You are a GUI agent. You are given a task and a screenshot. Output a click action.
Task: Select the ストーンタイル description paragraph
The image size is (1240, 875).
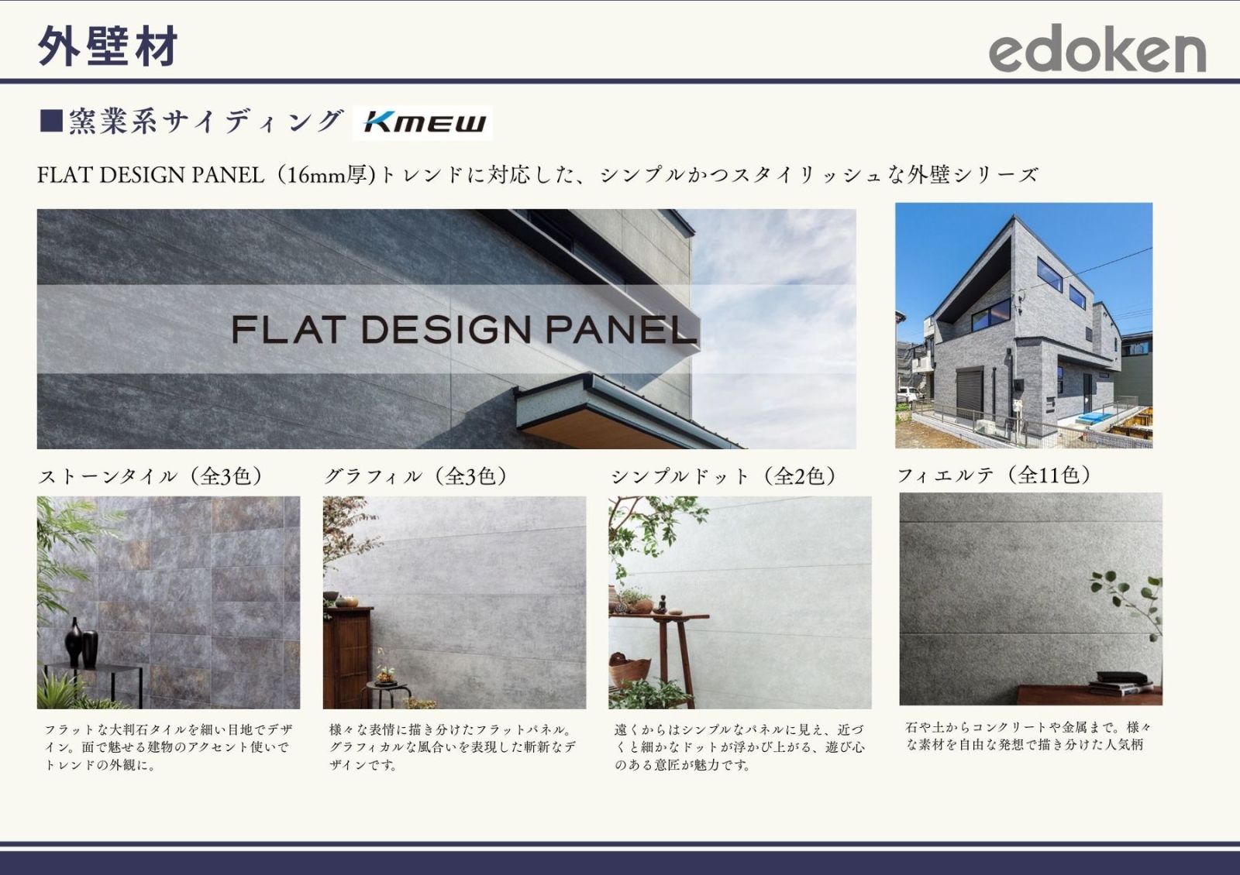pyautogui.click(x=167, y=747)
